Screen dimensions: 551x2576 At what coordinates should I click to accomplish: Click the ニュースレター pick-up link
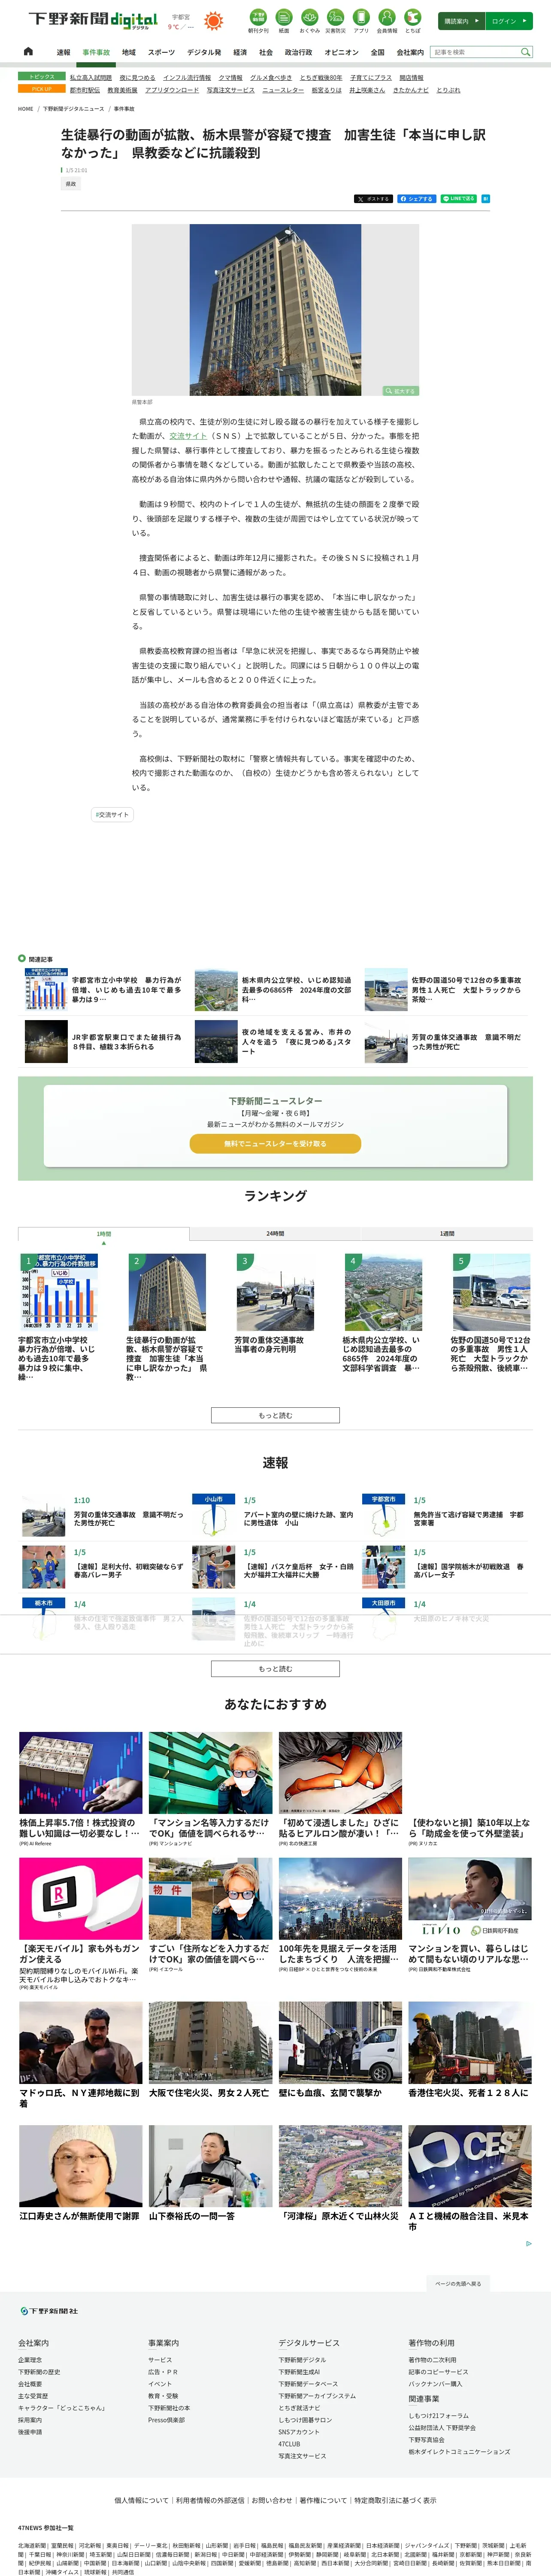(283, 90)
